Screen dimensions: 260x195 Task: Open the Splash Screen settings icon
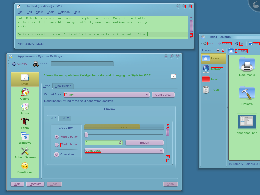[25, 151]
